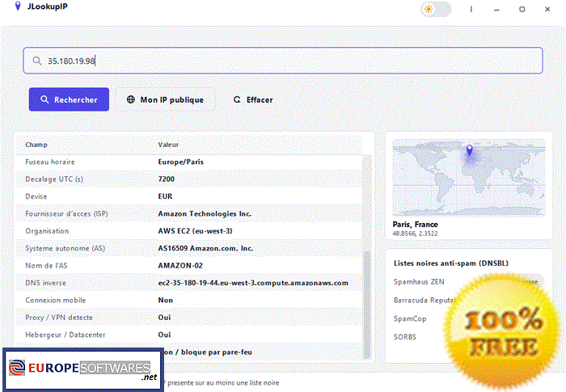Select the Oui value for Hebergeur / Datacenter
This screenshot has height=392, width=566.
coord(164,335)
